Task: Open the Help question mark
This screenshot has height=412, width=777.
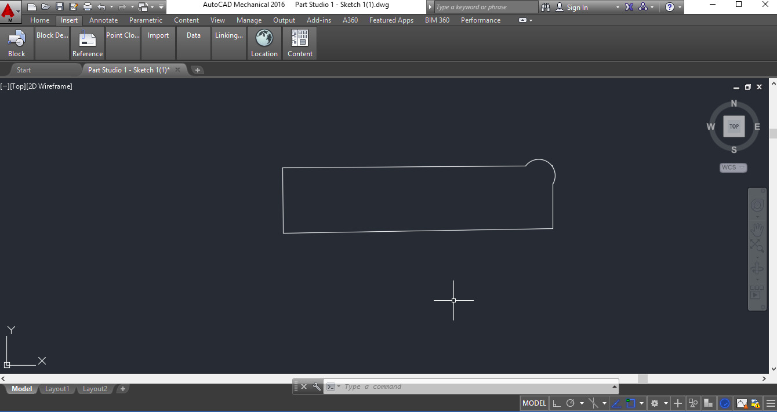Action: pyautogui.click(x=670, y=7)
